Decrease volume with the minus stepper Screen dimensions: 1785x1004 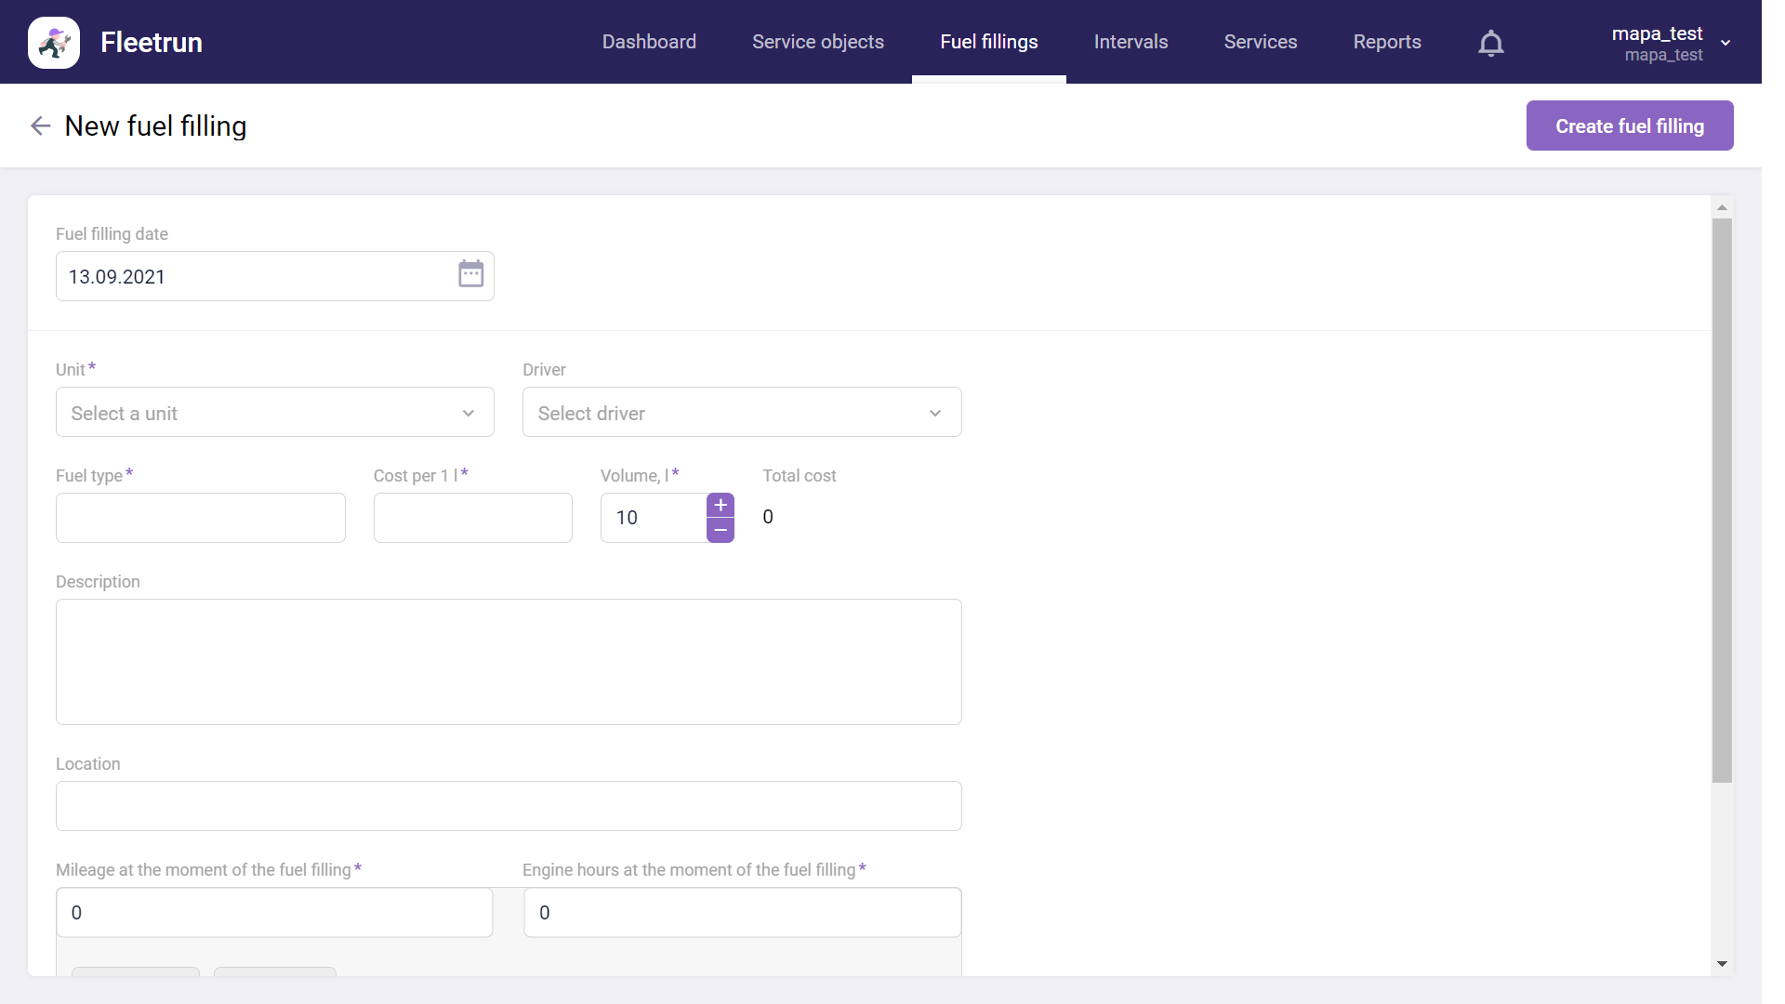721,530
